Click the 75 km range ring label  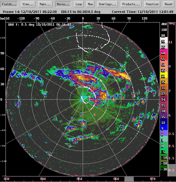tap(83, 61)
